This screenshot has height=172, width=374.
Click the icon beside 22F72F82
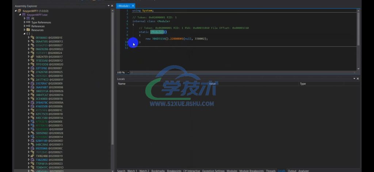click(x=33, y=68)
